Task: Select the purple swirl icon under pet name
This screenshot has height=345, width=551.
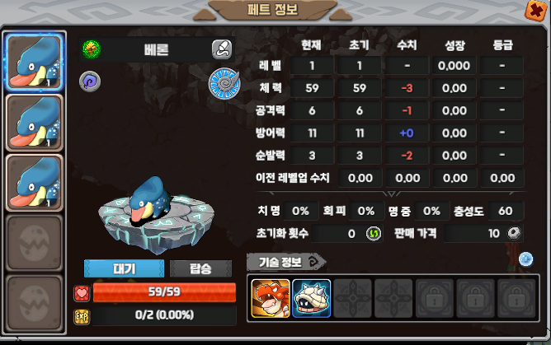Action: coord(90,82)
